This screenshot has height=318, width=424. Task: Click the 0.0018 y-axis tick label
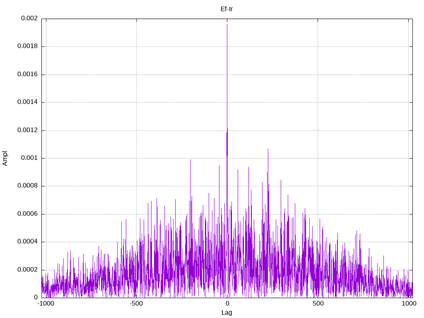[27, 46]
